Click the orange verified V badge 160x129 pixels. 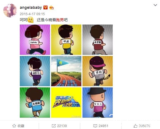(45, 7)
